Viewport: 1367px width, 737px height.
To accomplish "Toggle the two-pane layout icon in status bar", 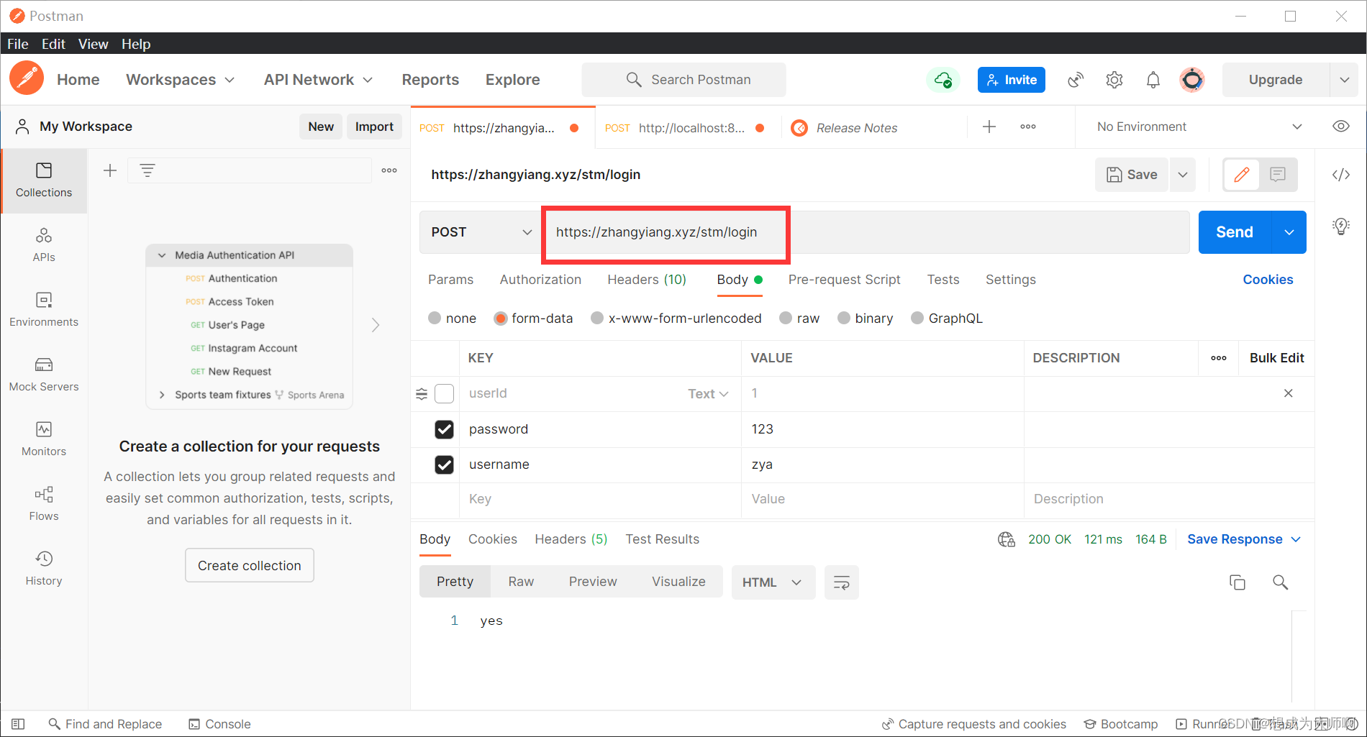I will pyautogui.click(x=19, y=724).
